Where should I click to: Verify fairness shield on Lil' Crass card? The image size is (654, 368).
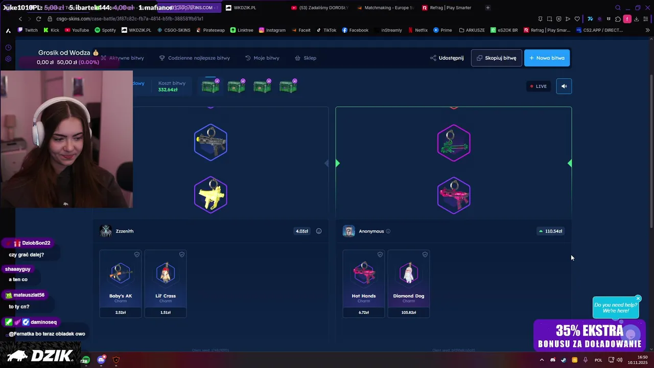[x=182, y=255]
